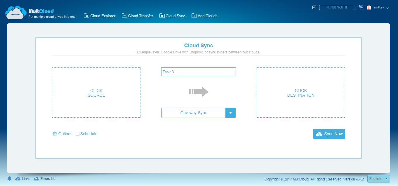The height and width of the screenshot is (186, 398).
Task: Open Cloud Explorer from the top menu
Action: [100, 16]
